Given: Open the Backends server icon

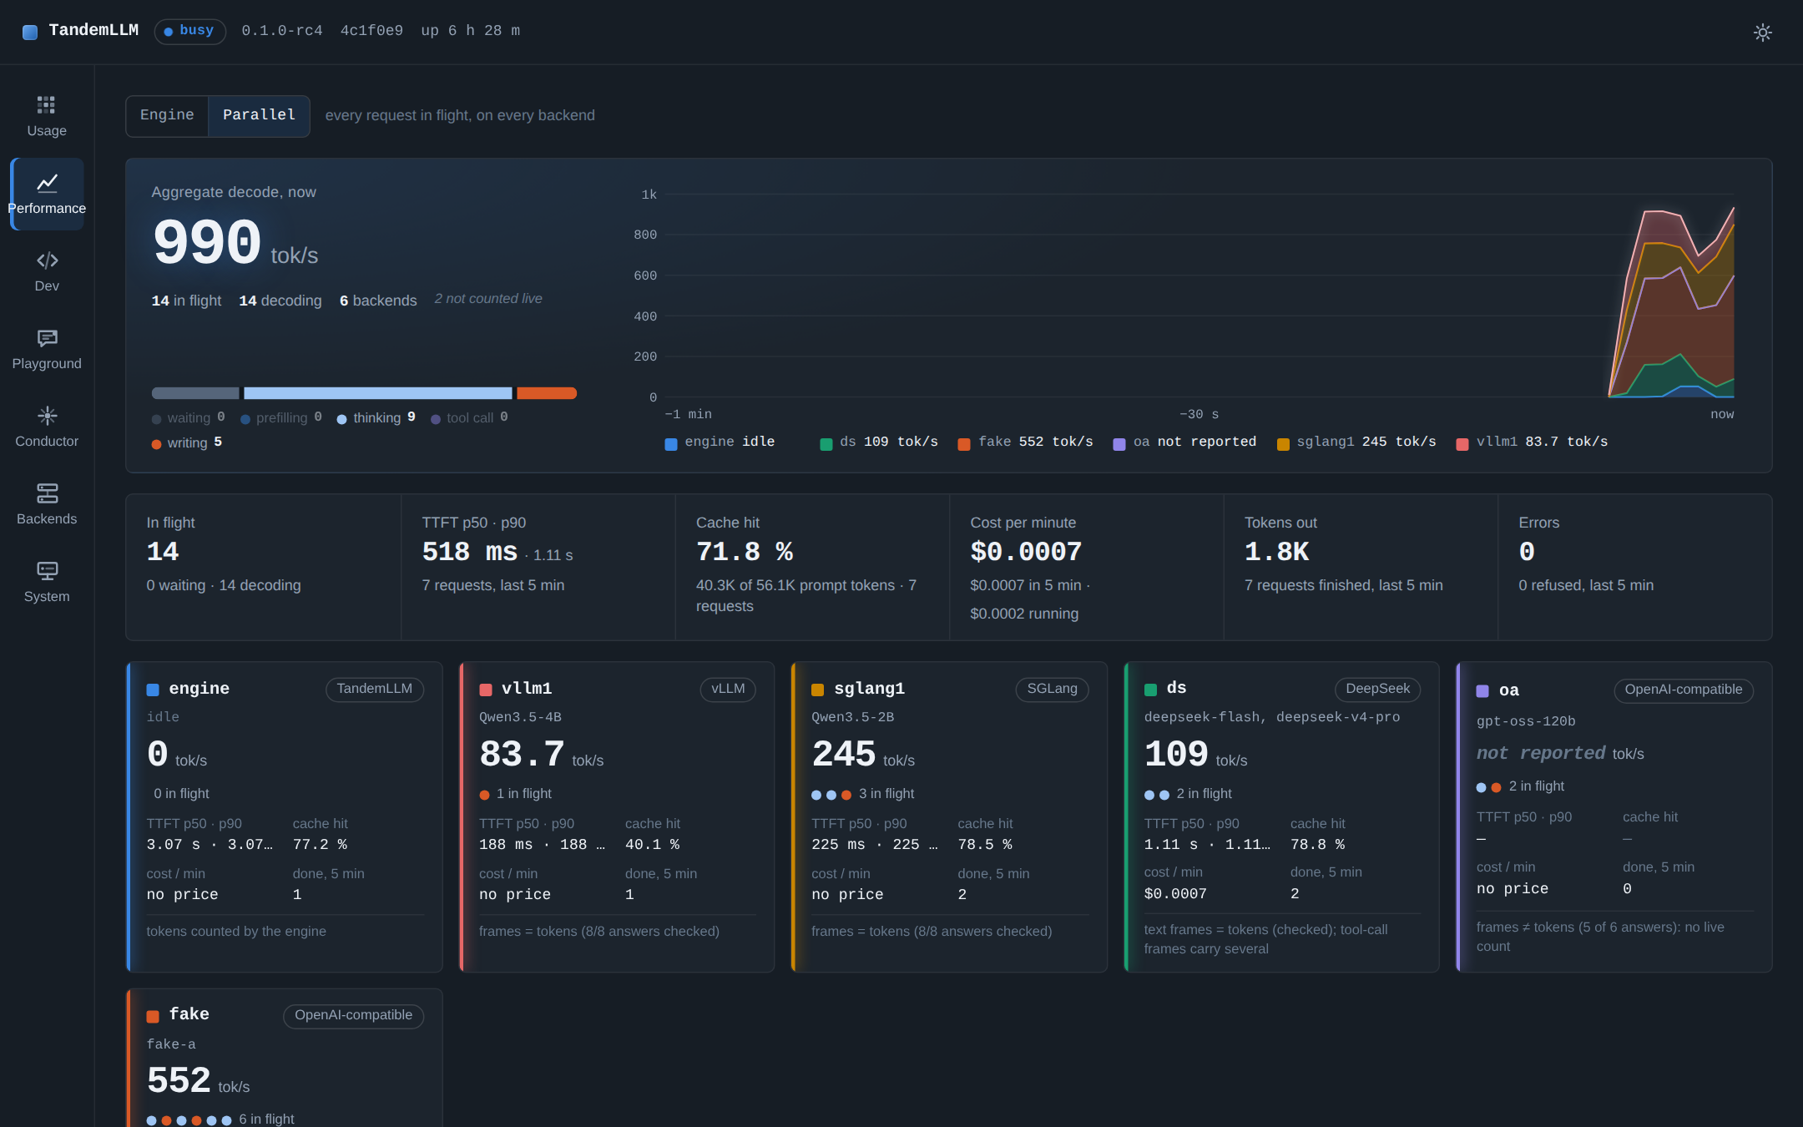Looking at the screenshot, I should click(47, 493).
